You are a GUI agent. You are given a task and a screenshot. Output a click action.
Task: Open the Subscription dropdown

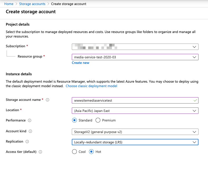(135, 47)
